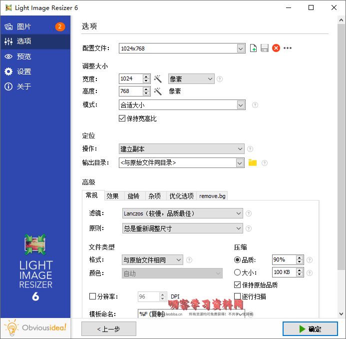The width and height of the screenshot is (346, 339).
Task: Click the new profile icon beside 配置文件
Action: pyautogui.click(x=254, y=48)
